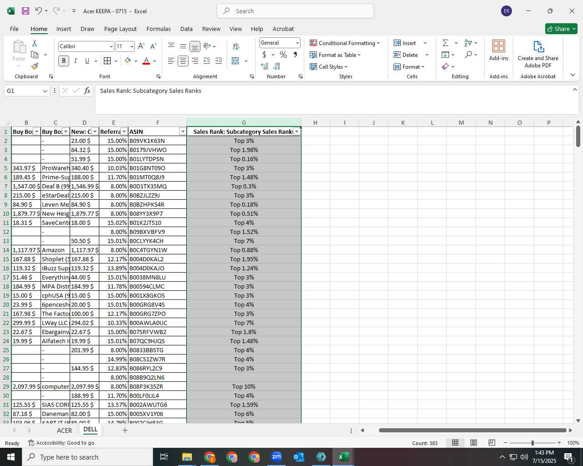Screen dimensions: 583x466
Task: Open the Font name Calibri dropdown
Action: pos(111,46)
